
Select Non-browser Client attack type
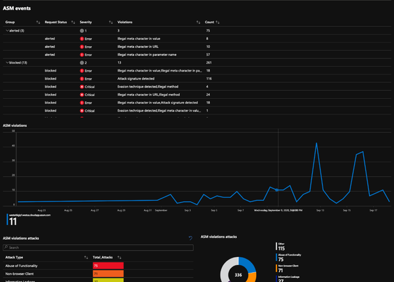(x=19, y=273)
